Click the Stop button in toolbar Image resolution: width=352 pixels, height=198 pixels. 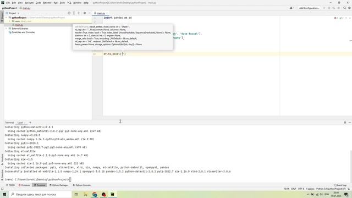pyautogui.click(x=339, y=8)
